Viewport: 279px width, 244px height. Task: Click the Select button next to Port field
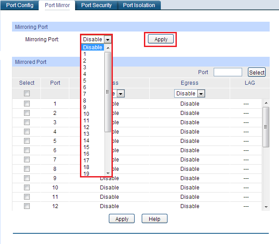click(x=257, y=72)
